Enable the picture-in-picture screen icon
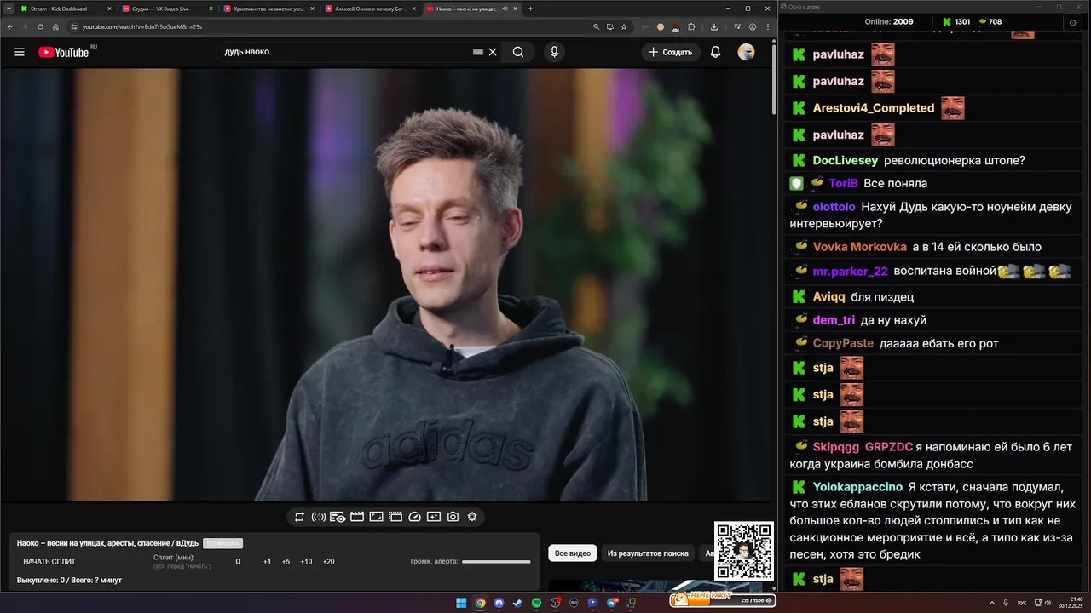The image size is (1091, 613). (376, 517)
